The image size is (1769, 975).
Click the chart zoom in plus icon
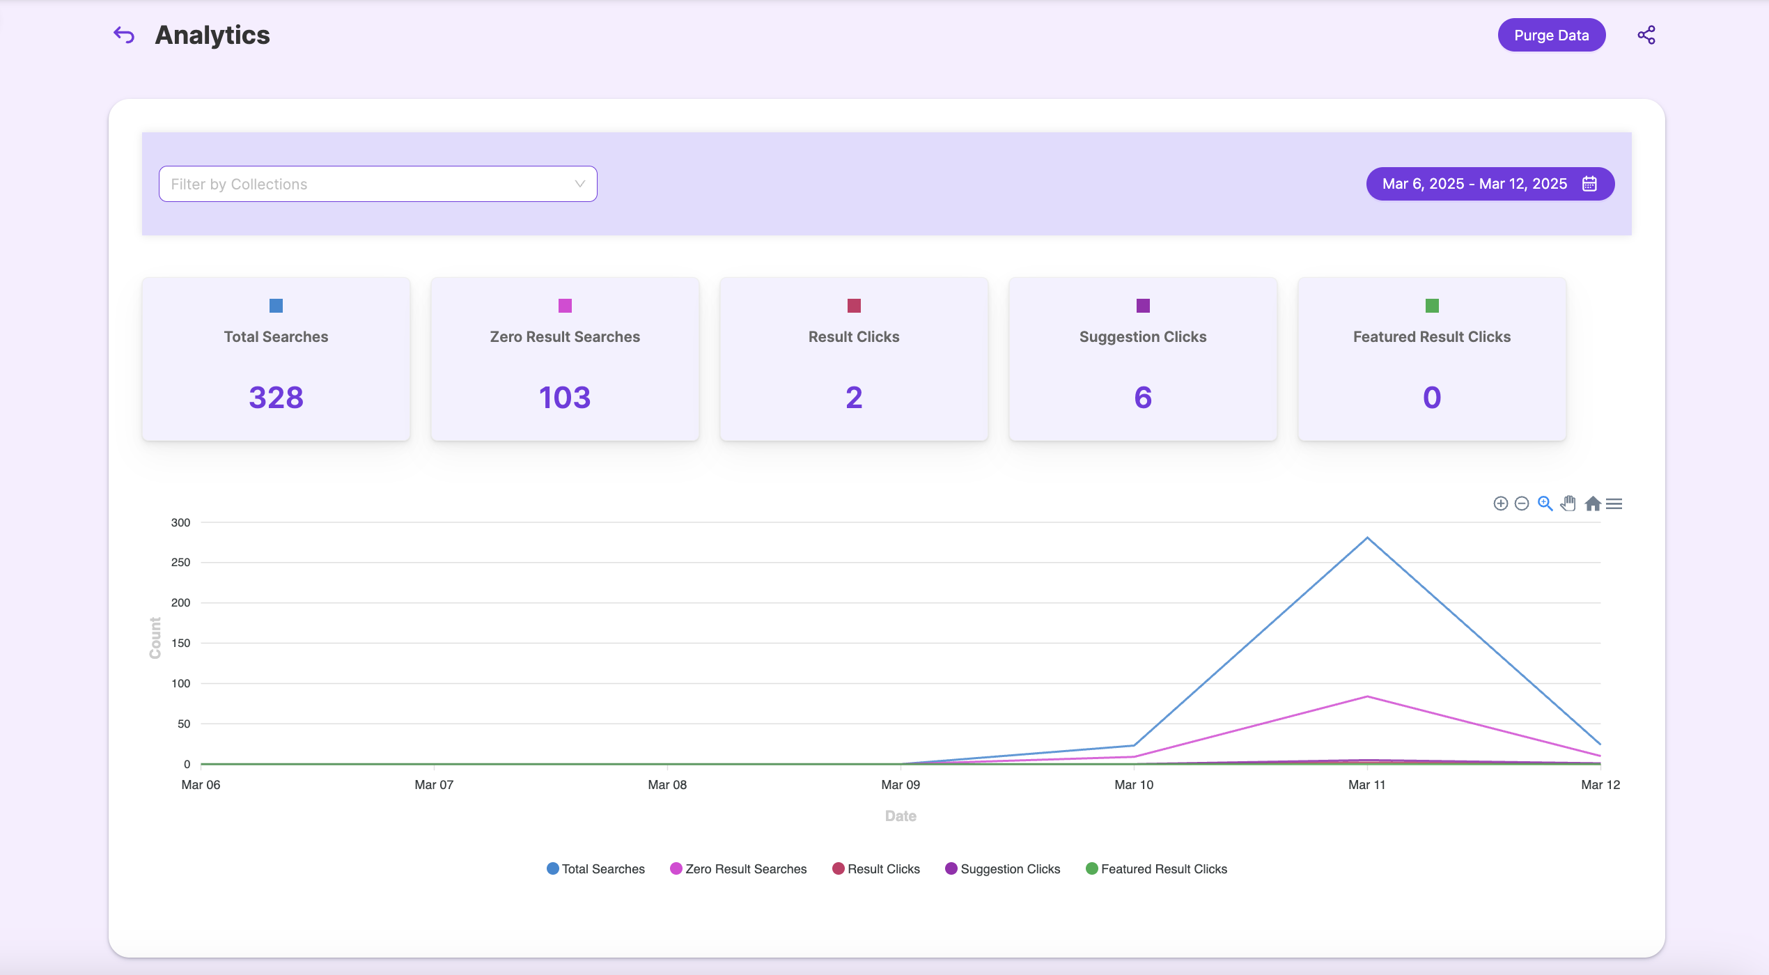pyautogui.click(x=1500, y=504)
